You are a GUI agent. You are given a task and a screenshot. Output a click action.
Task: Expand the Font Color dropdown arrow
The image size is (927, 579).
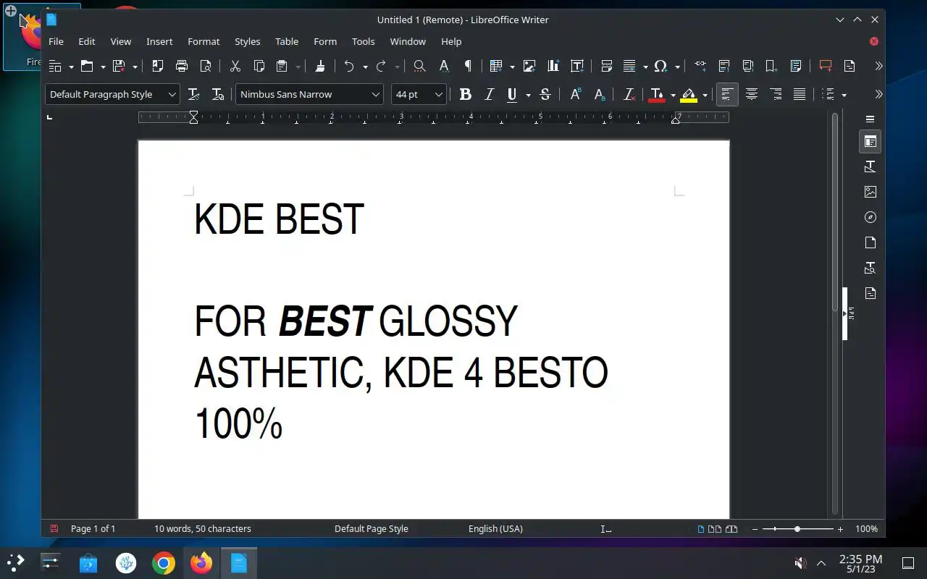click(673, 95)
